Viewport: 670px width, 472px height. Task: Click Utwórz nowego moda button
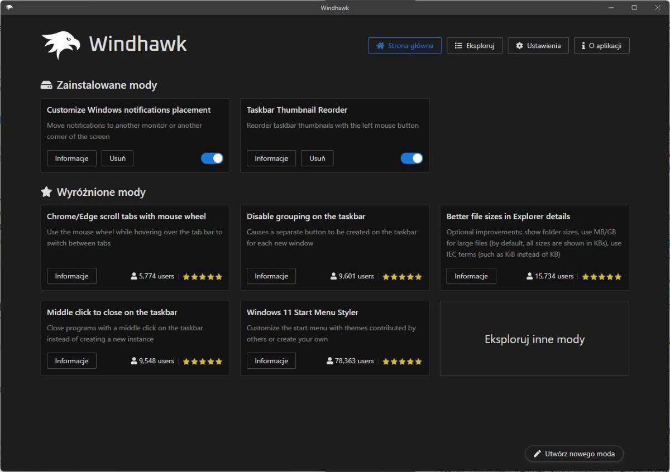coord(574,454)
